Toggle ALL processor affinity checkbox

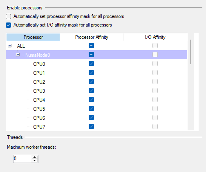pos(91,46)
